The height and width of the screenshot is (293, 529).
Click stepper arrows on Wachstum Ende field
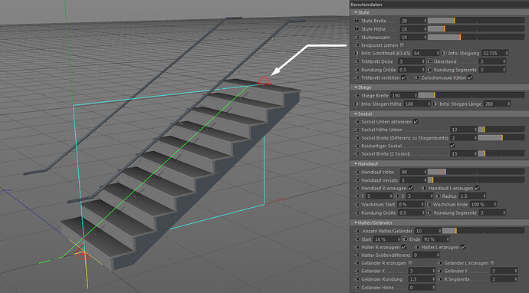[495, 205]
